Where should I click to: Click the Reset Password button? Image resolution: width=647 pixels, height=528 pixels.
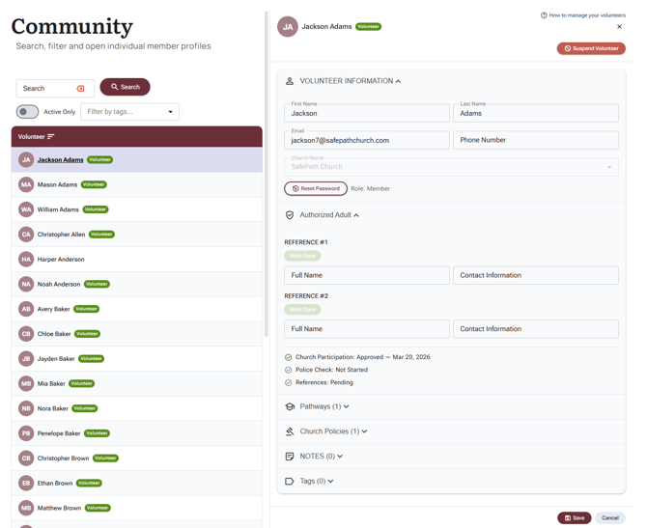point(316,188)
